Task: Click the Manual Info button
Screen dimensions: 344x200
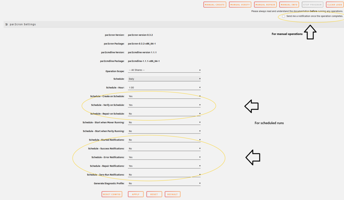Action: (x=289, y=4)
